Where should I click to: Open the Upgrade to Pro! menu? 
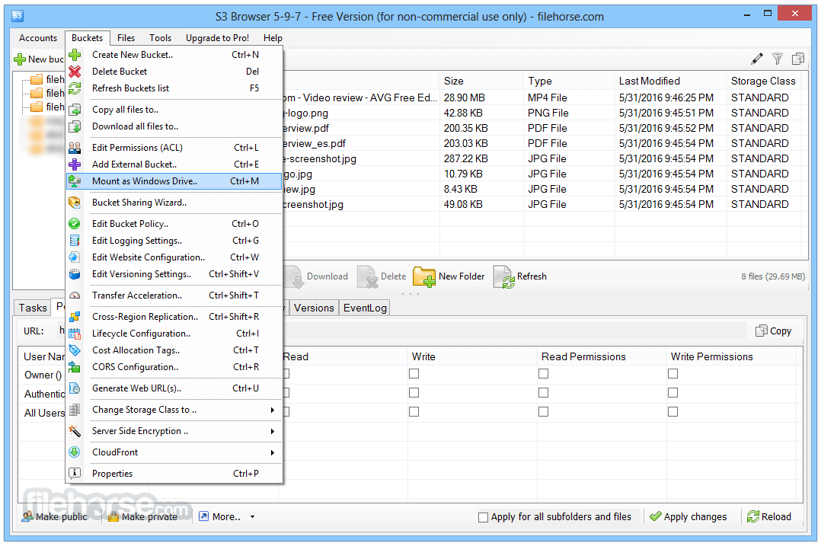[x=217, y=38]
